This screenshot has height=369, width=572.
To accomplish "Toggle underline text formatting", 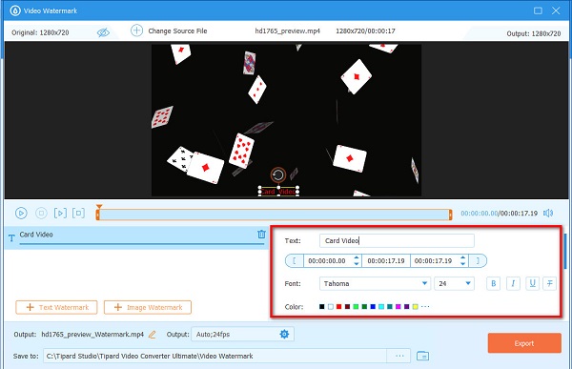I will coord(532,283).
